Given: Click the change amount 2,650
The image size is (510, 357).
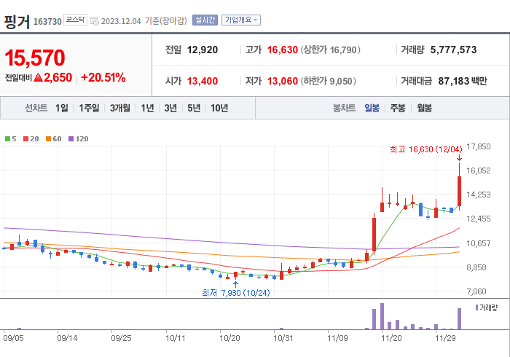Looking at the screenshot, I should (x=58, y=77).
